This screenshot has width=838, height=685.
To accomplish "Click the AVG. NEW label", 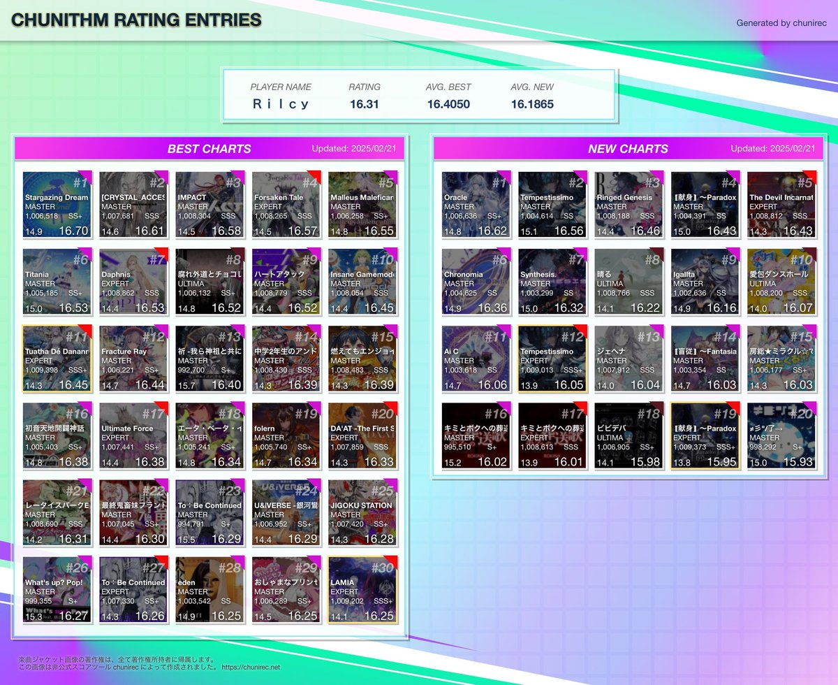I will click(532, 87).
